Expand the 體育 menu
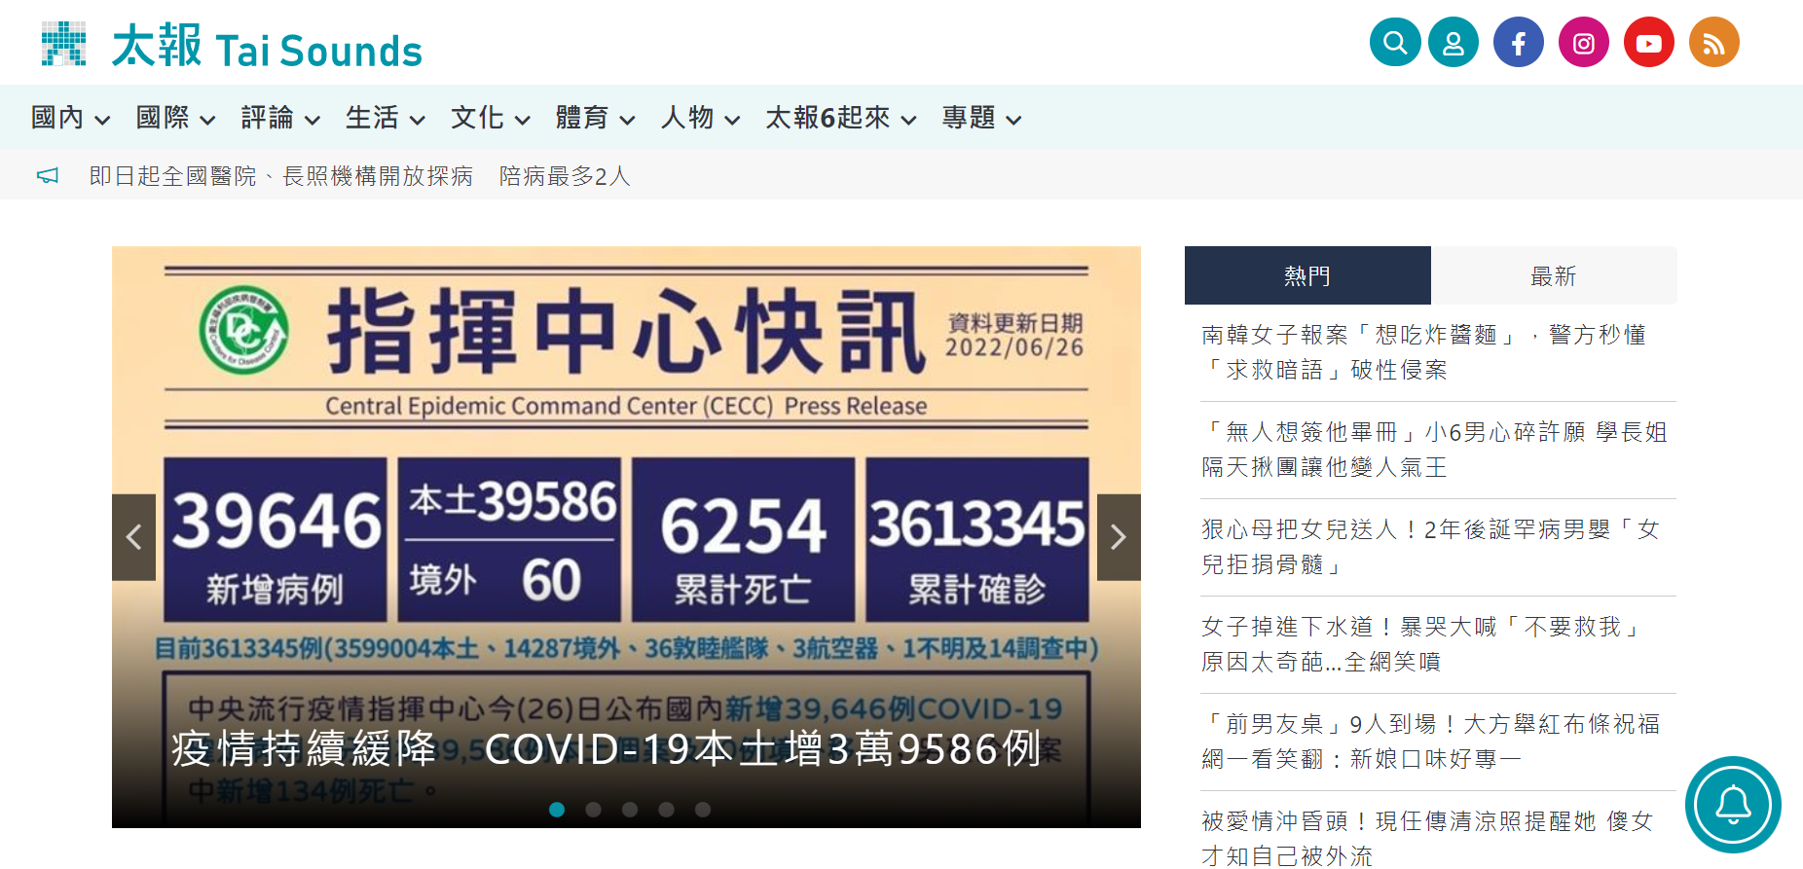The image size is (1803, 869). (596, 118)
